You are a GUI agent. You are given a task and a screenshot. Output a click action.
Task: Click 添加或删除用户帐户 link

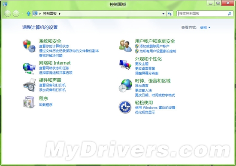(154, 46)
